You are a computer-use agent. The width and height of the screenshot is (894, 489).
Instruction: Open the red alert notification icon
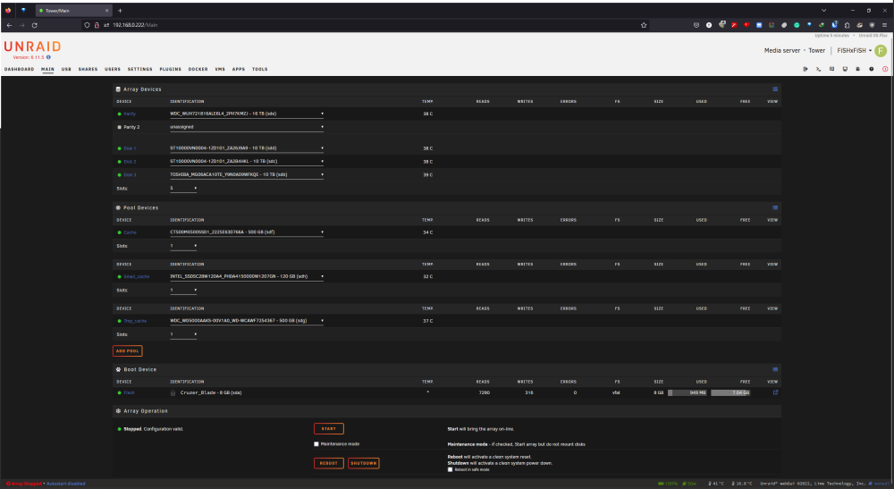885,69
